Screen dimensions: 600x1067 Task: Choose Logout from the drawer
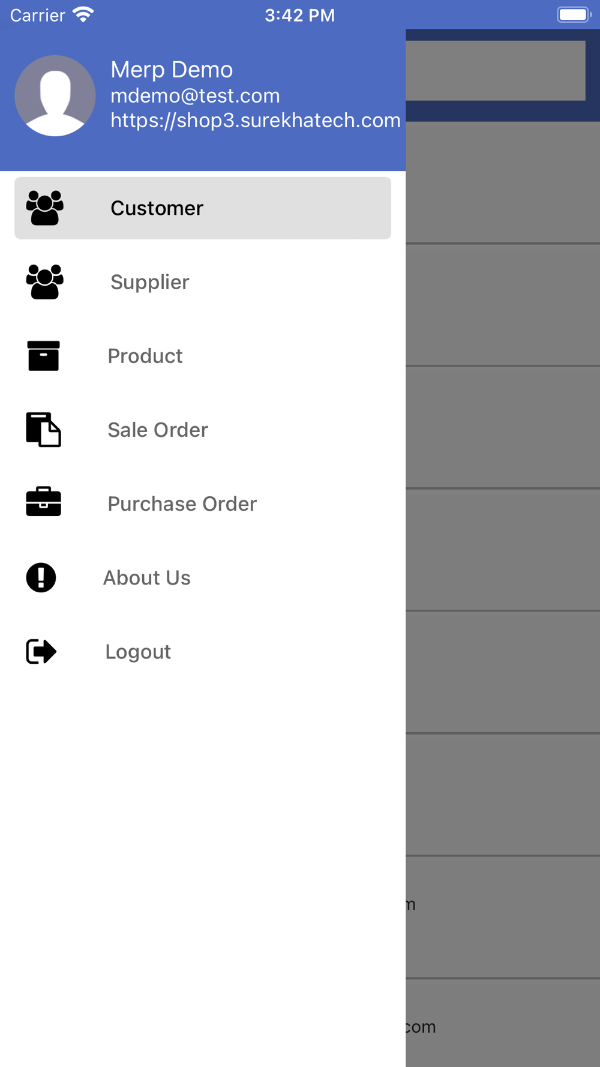(138, 652)
